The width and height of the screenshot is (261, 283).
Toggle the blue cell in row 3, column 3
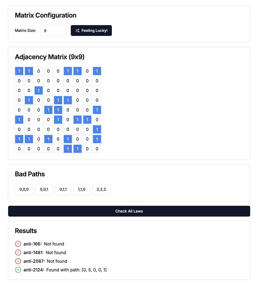point(39,91)
